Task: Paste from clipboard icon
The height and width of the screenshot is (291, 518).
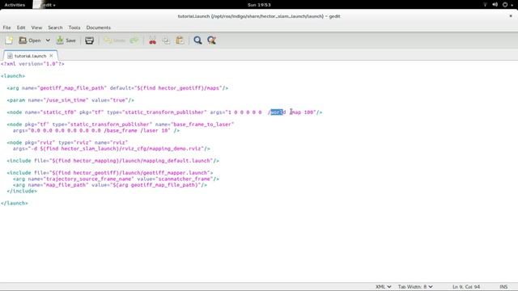Action: point(180,40)
